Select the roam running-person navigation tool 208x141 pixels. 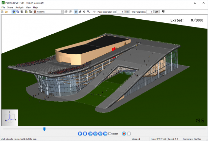pos(80,12)
